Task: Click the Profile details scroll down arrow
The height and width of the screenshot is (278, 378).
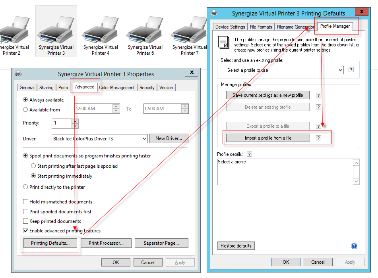Action: [x=356, y=181]
